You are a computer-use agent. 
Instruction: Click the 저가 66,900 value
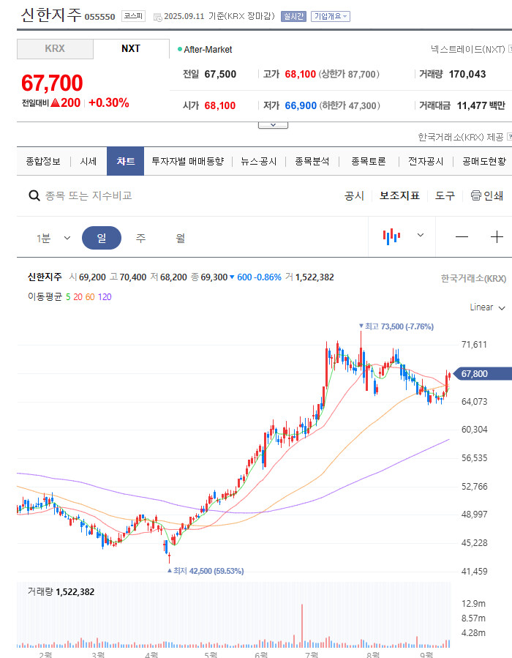point(301,105)
